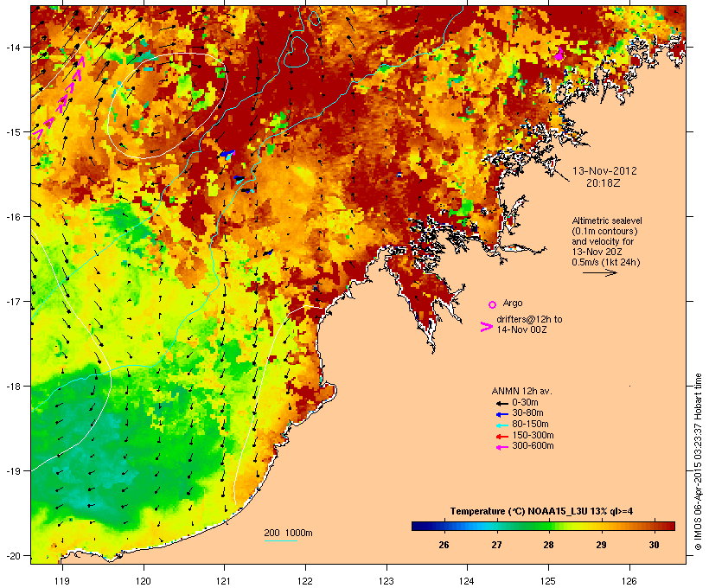Click the latitude label -20
Image resolution: width=709 pixels, height=588 pixels.
[13, 556]
